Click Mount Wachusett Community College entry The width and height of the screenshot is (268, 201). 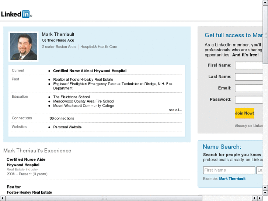click(x=84, y=106)
